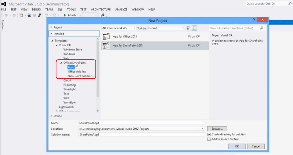Collapse the Visual C# tree node
This screenshot has width=293, height=155.
[57, 45]
